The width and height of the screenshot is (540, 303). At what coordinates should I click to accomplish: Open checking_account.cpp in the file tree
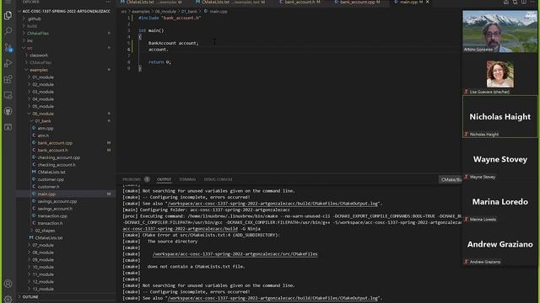coord(58,157)
